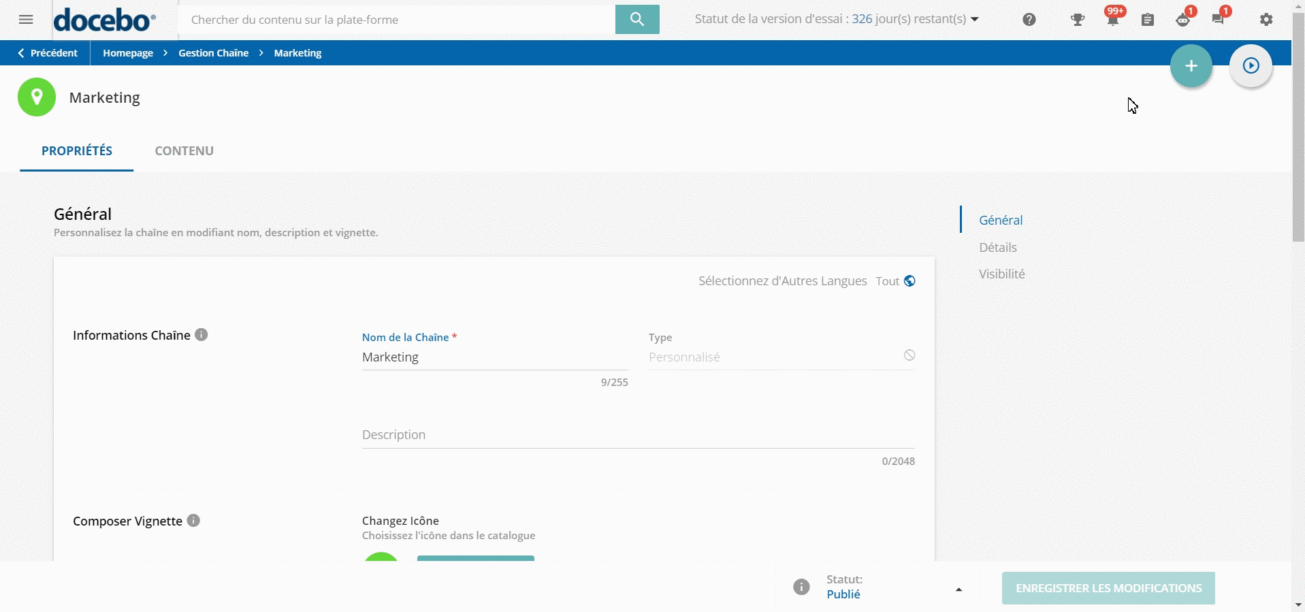This screenshot has height=612, width=1305.
Task: Open the notifications bell with 99+ badge
Action: coord(1112,20)
